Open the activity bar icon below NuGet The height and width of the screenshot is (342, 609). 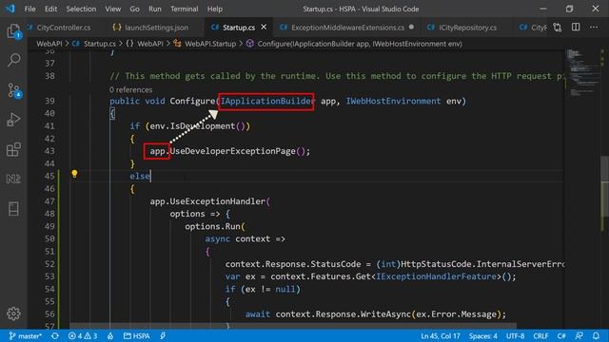(x=13, y=209)
